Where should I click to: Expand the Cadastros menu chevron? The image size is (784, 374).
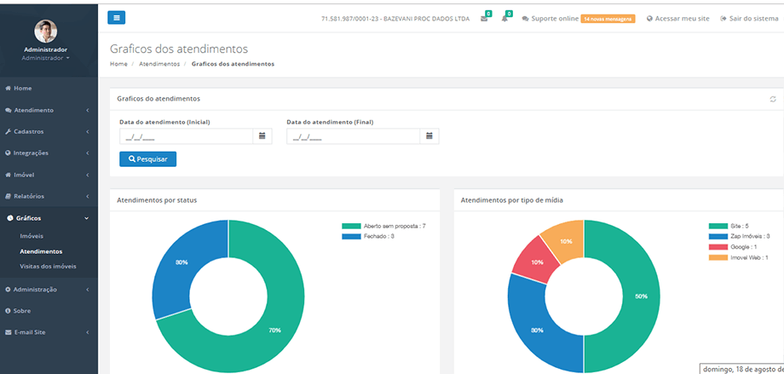[x=88, y=131]
